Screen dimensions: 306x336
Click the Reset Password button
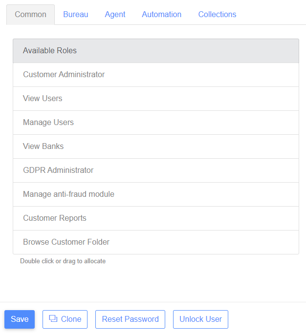click(x=130, y=319)
